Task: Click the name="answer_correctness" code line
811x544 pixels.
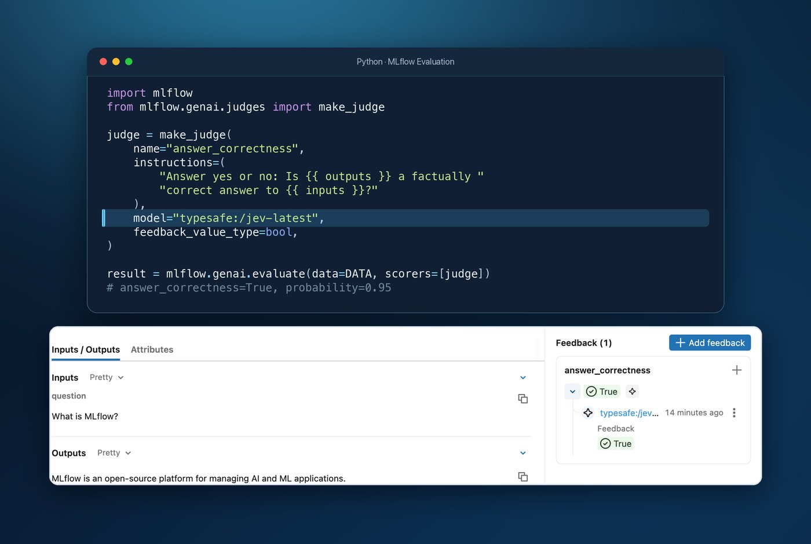Action: pos(219,148)
